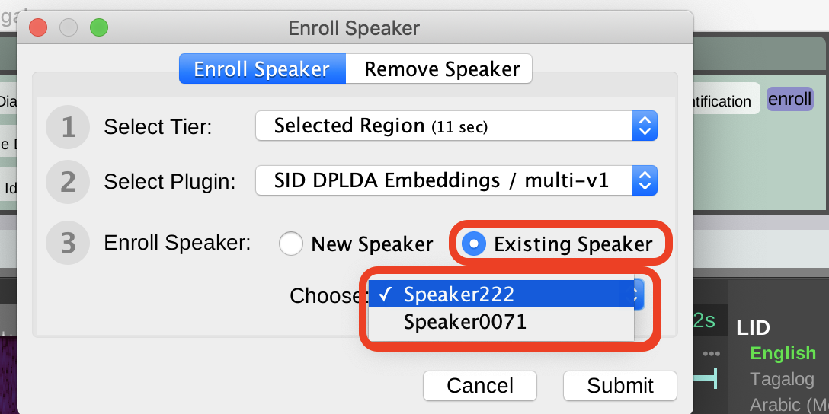Select English in the LID list
829x414 pixels.
(x=783, y=353)
